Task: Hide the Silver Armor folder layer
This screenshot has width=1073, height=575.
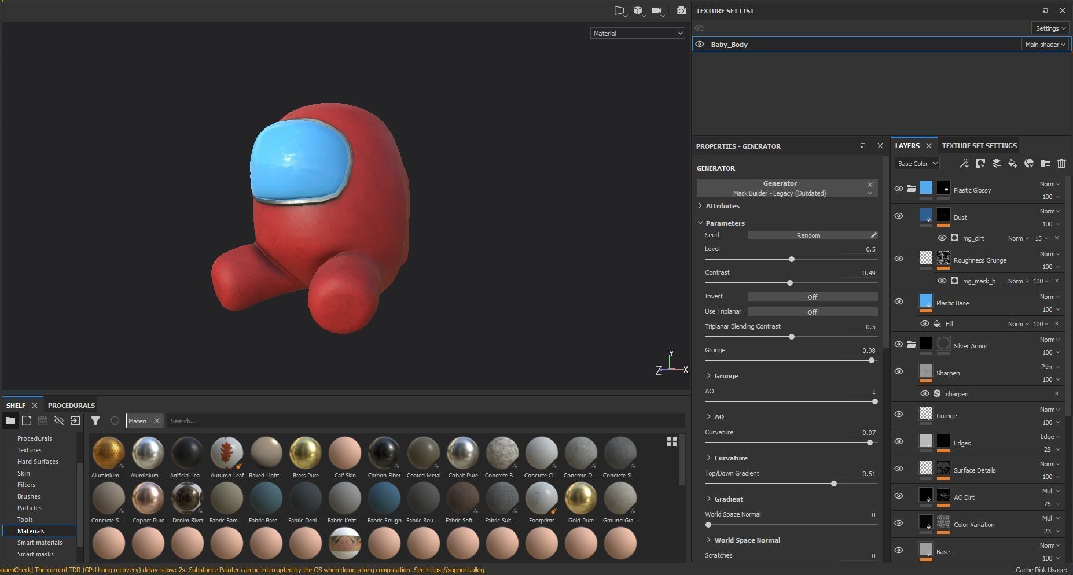Action: (x=899, y=344)
